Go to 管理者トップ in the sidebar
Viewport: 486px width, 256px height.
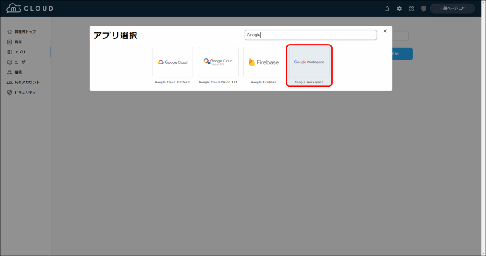[26, 32]
